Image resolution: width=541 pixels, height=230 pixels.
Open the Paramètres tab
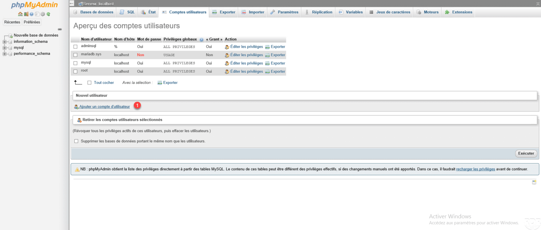[284, 12]
